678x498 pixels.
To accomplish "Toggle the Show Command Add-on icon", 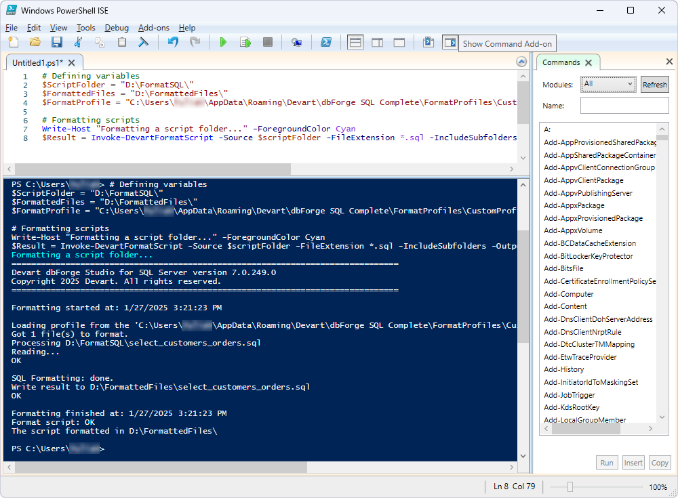I will pyautogui.click(x=450, y=43).
